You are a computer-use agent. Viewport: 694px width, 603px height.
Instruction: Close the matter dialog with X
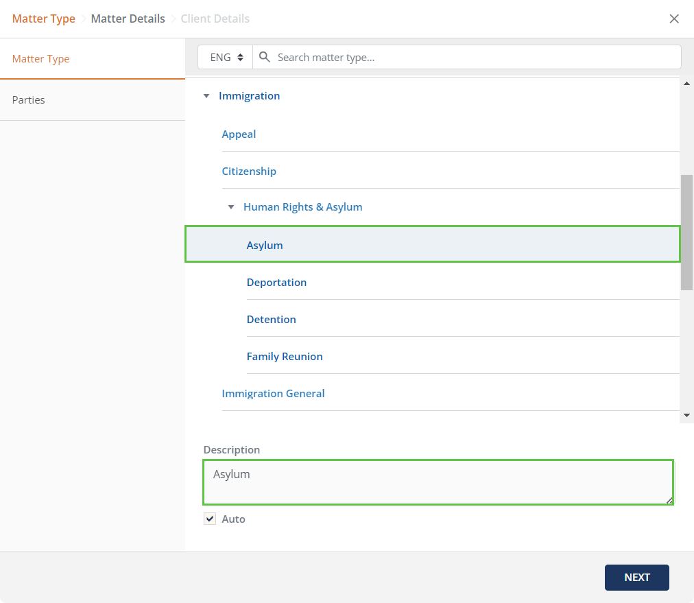coord(674,19)
